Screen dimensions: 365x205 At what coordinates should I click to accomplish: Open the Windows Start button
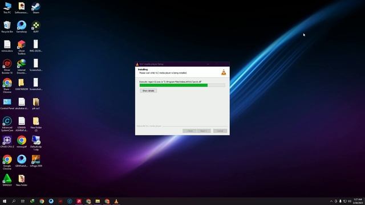(5, 201)
